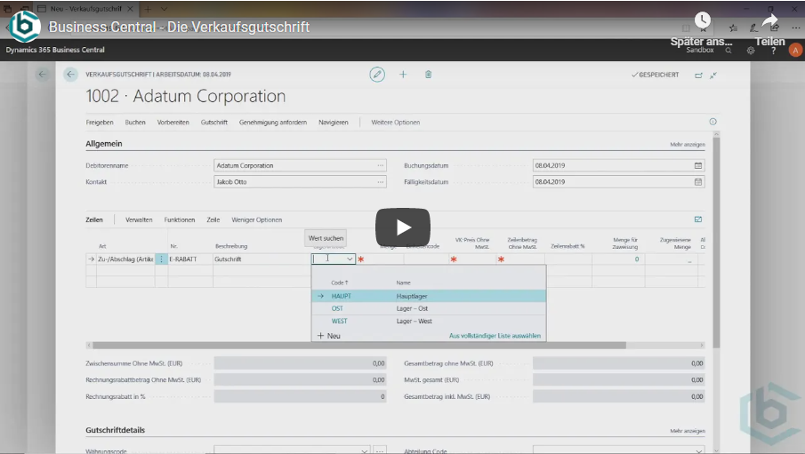Click the circled back arrow beside Verkaufsgutschrift
805x454 pixels.
[70, 75]
